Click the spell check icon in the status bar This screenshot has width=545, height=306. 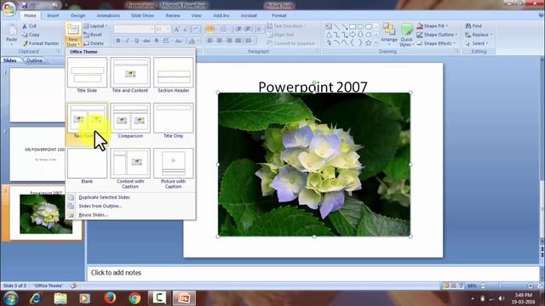pyautogui.click(x=73, y=286)
